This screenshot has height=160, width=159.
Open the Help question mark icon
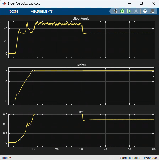click(145, 11)
